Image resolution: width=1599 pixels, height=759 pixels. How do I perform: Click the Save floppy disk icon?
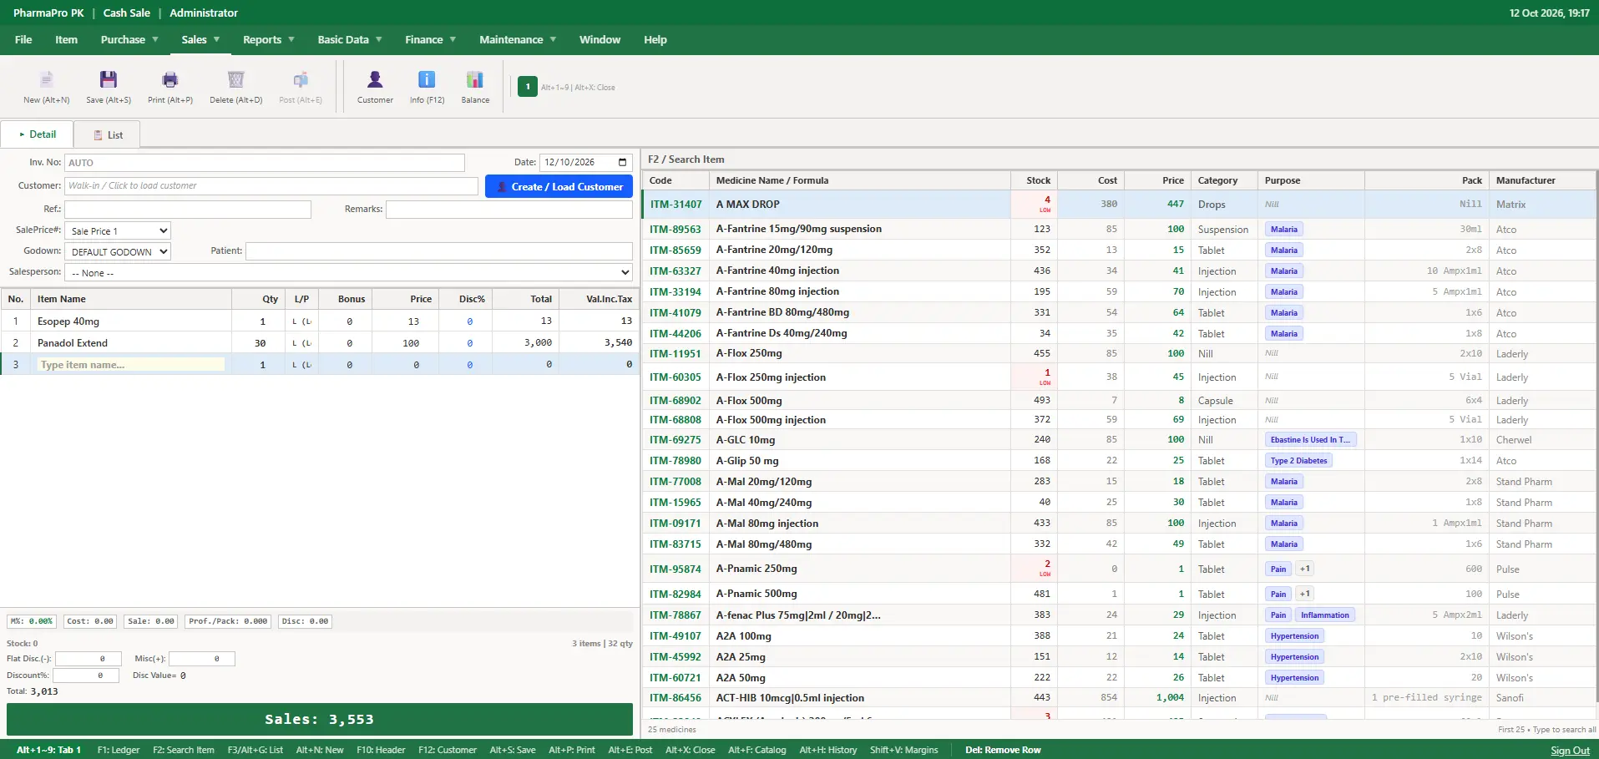click(109, 80)
